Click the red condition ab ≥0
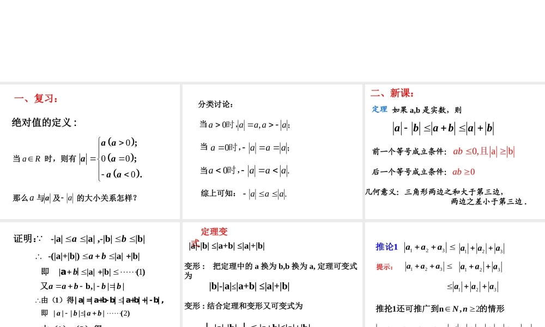 (464, 172)
